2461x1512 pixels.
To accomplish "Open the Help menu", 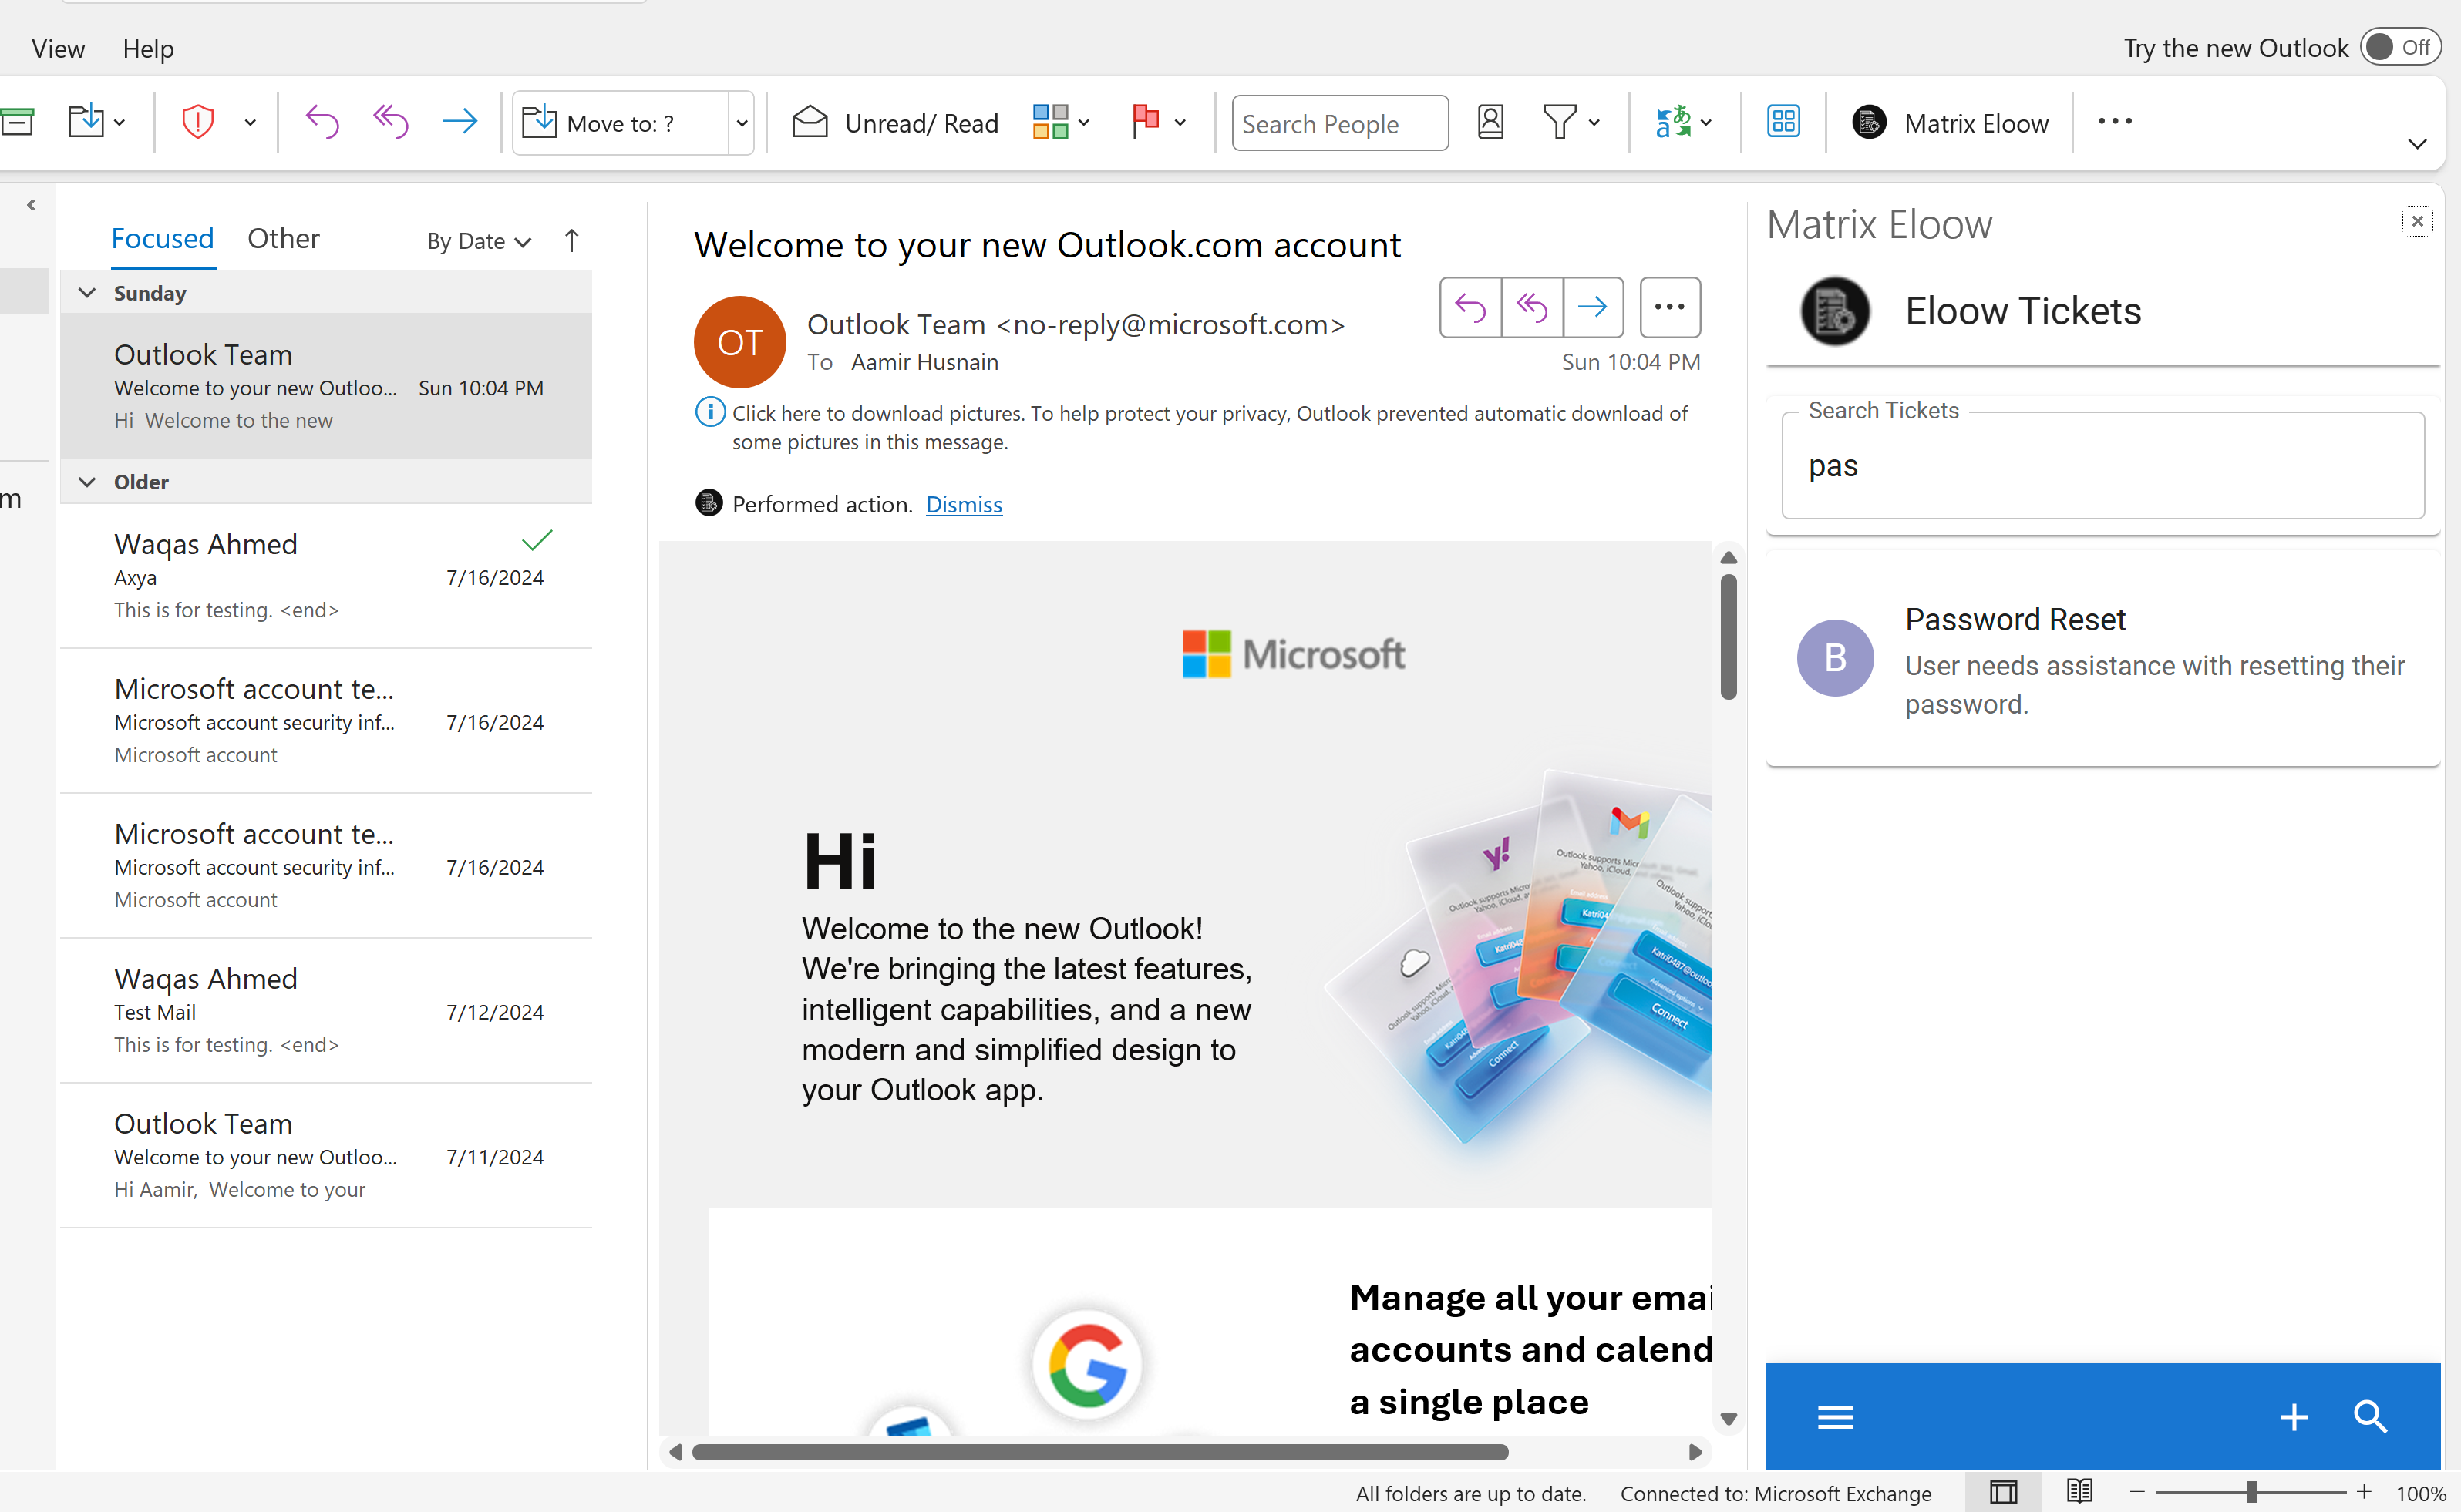I will pyautogui.click(x=148, y=48).
